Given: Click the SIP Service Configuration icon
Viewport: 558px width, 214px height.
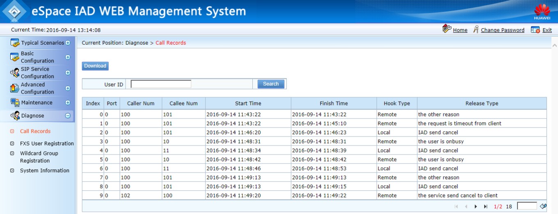Looking at the screenshot, I should 15,73.
